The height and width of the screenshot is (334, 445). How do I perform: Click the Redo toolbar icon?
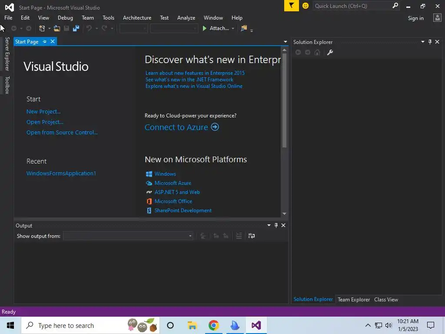pyautogui.click(x=104, y=28)
